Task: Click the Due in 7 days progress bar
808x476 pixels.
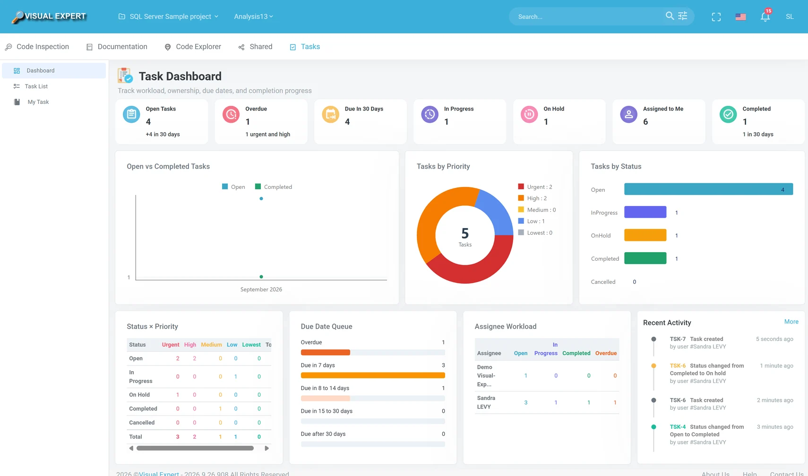Action: click(373, 375)
